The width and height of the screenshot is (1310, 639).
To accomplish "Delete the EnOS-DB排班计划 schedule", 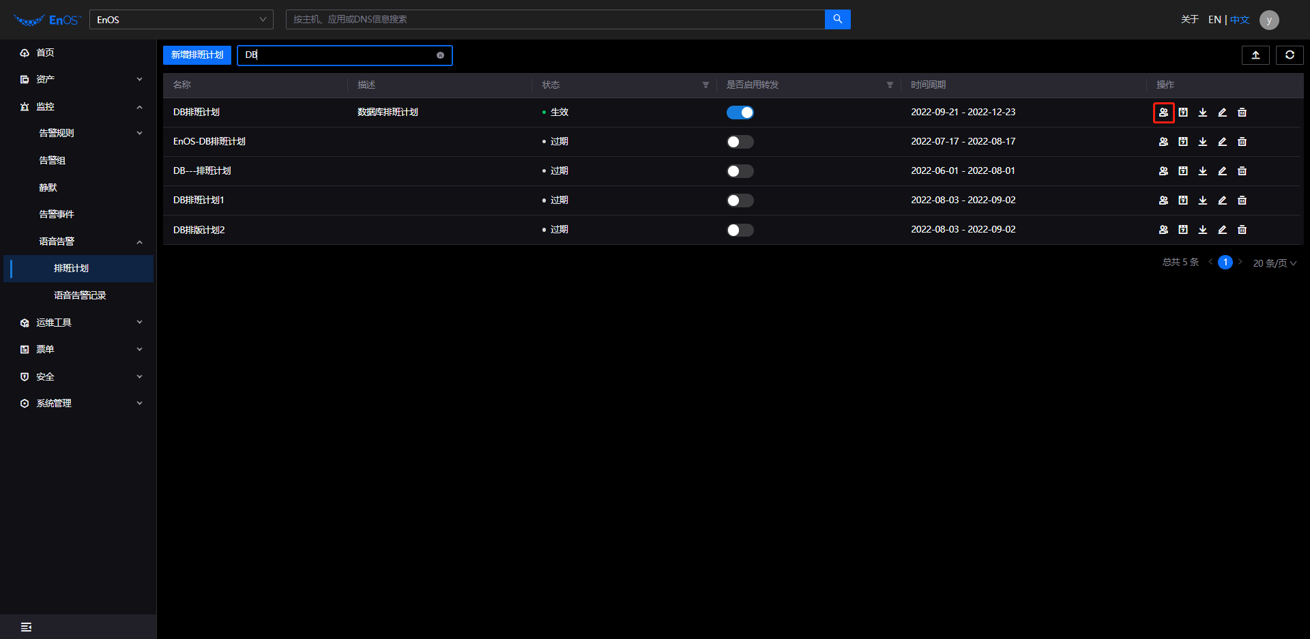I will pyautogui.click(x=1242, y=142).
